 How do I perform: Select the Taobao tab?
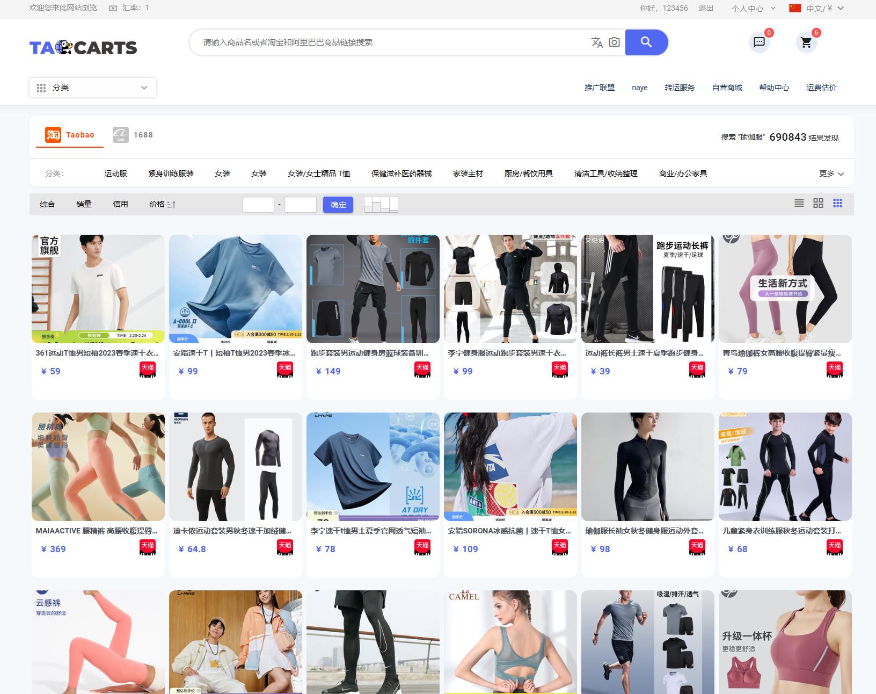(x=70, y=135)
